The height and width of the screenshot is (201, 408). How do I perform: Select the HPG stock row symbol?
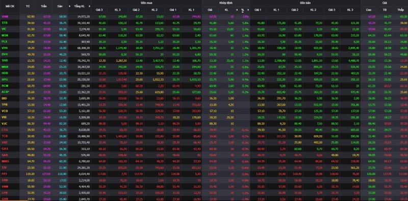coord(5,79)
